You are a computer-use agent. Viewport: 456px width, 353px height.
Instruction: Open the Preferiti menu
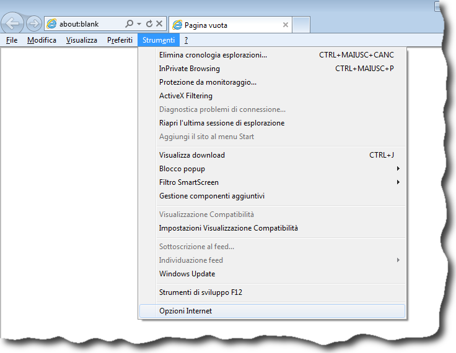tap(120, 40)
